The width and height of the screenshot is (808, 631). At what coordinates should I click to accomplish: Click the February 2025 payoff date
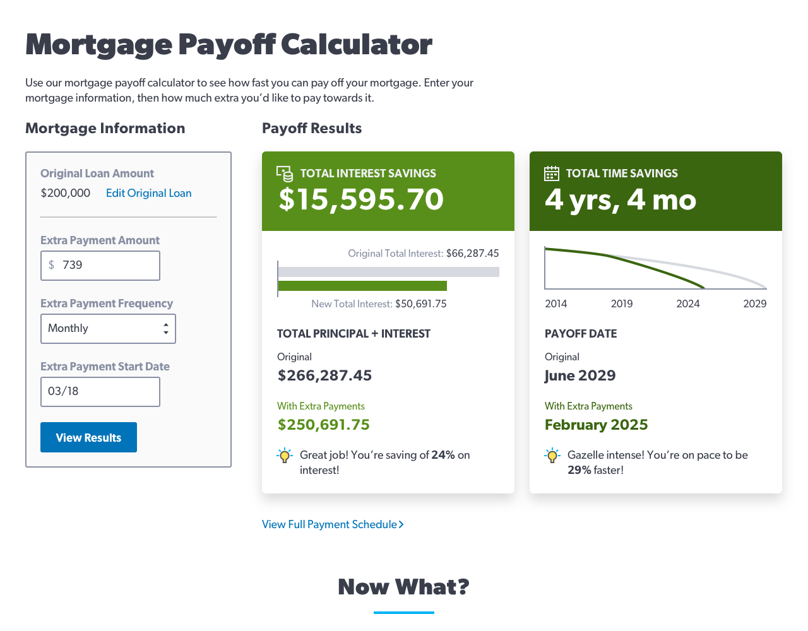[x=596, y=425]
